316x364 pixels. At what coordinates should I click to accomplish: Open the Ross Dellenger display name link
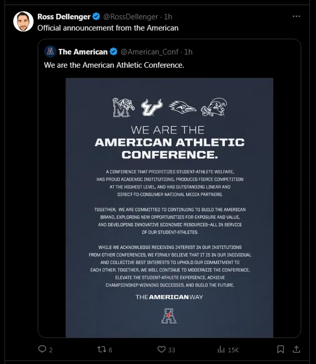[64, 16]
